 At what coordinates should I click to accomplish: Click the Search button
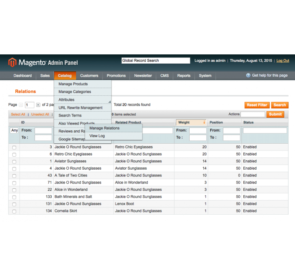(280, 105)
